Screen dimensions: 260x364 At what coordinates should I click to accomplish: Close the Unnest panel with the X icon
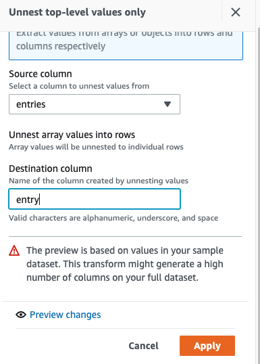coord(236,12)
